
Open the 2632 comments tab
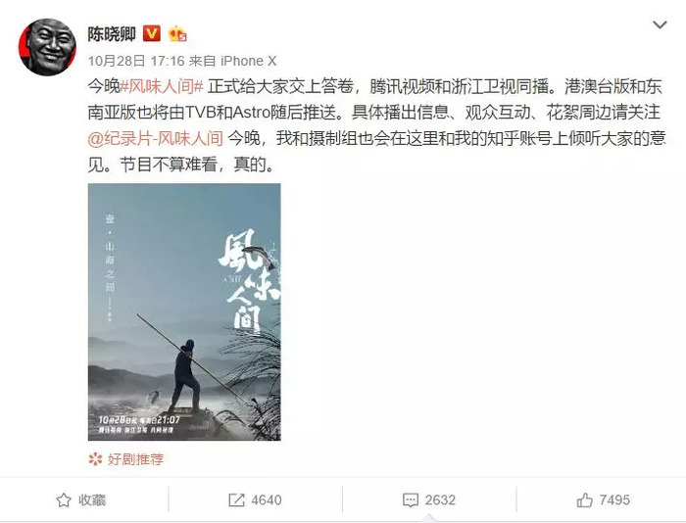click(x=429, y=499)
